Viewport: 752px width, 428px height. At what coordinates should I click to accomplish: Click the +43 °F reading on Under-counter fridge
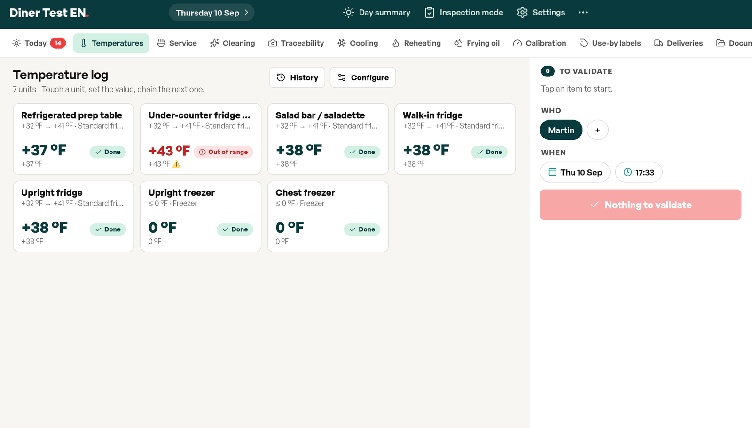coord(169,151)
